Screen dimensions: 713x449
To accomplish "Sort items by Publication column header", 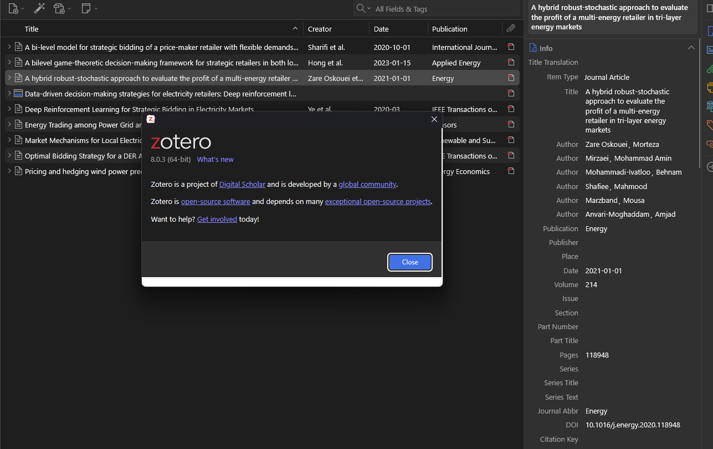I will (x=465, y=29).
